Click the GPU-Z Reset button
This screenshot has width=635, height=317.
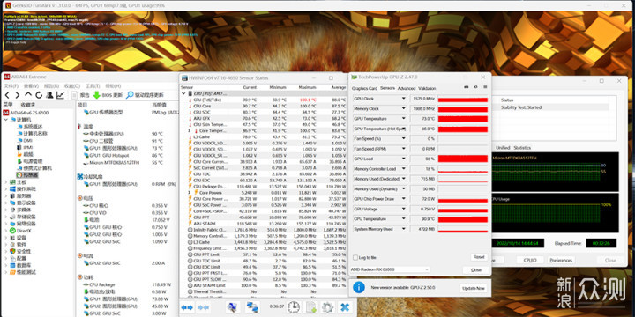pyautogui.click(x=478, y=257)
